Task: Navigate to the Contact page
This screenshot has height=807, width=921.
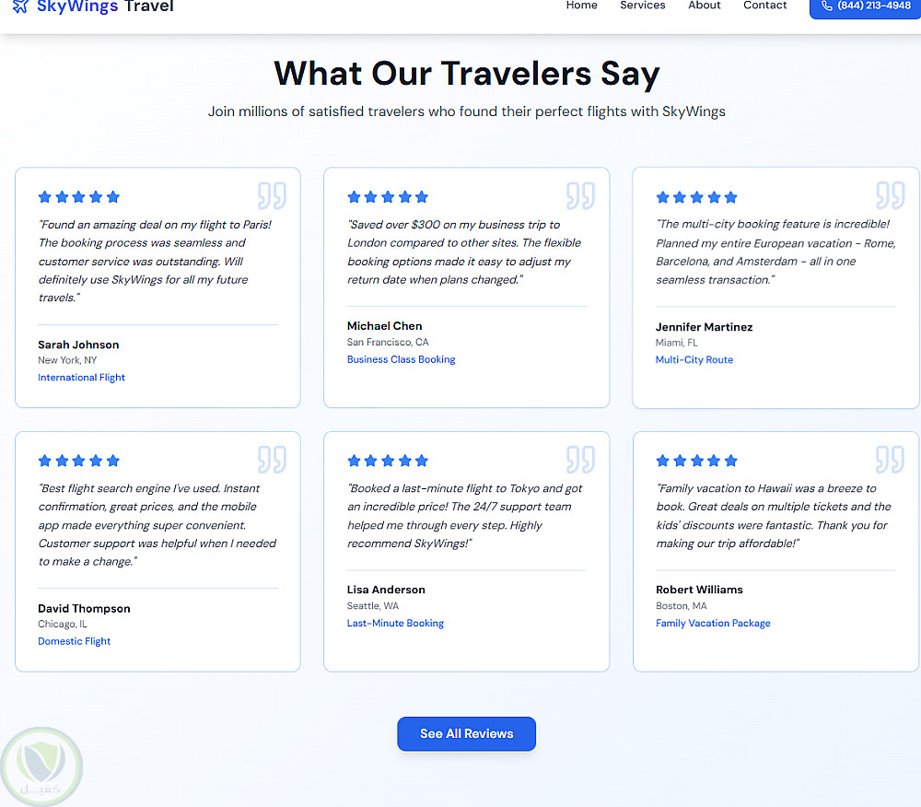Action: pyautogui.click(x=765, y=6)
